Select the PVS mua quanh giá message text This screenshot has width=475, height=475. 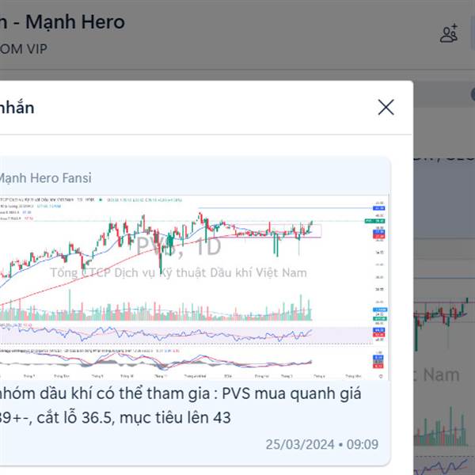coord(180,405)
